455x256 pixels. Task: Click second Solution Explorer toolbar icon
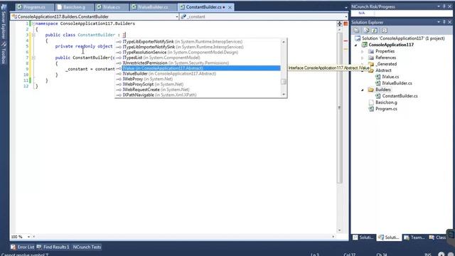tap(367, 31)
